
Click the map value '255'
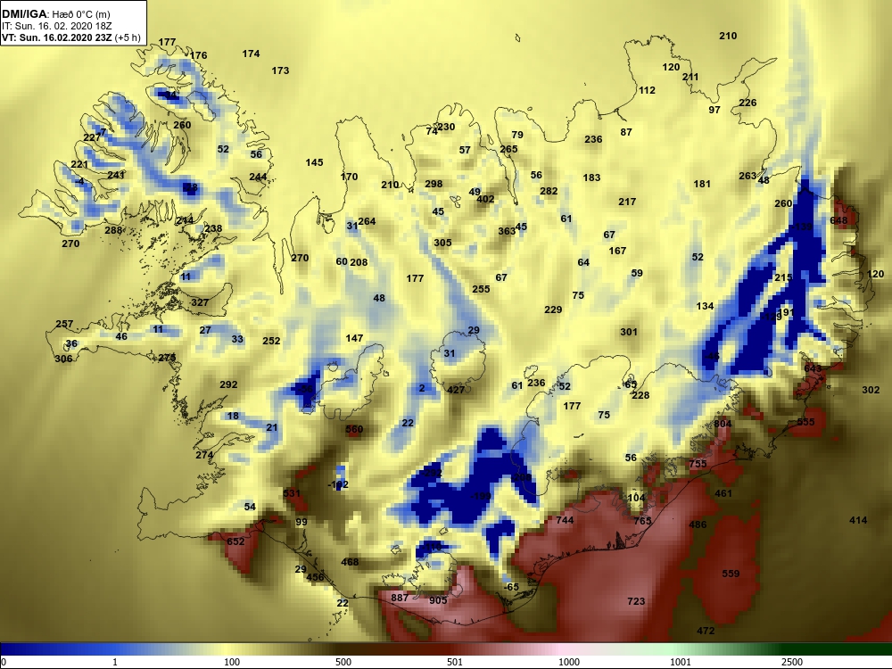tap(481, 290)
